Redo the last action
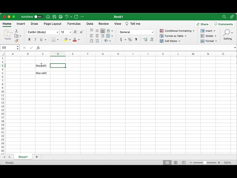Screen dimensions: 237x178 tap(76, 17)
